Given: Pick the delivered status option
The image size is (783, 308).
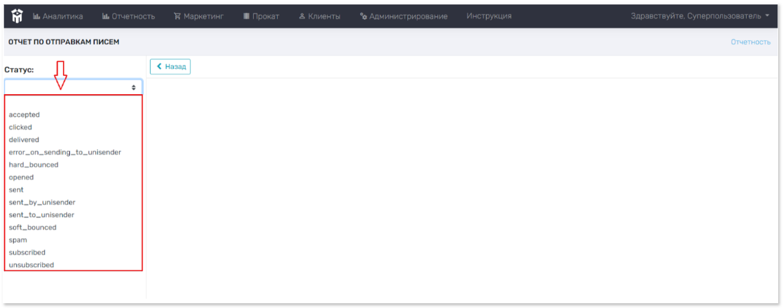Looking at the screenshot, I should pyautogui.click(x=24, y=139).
